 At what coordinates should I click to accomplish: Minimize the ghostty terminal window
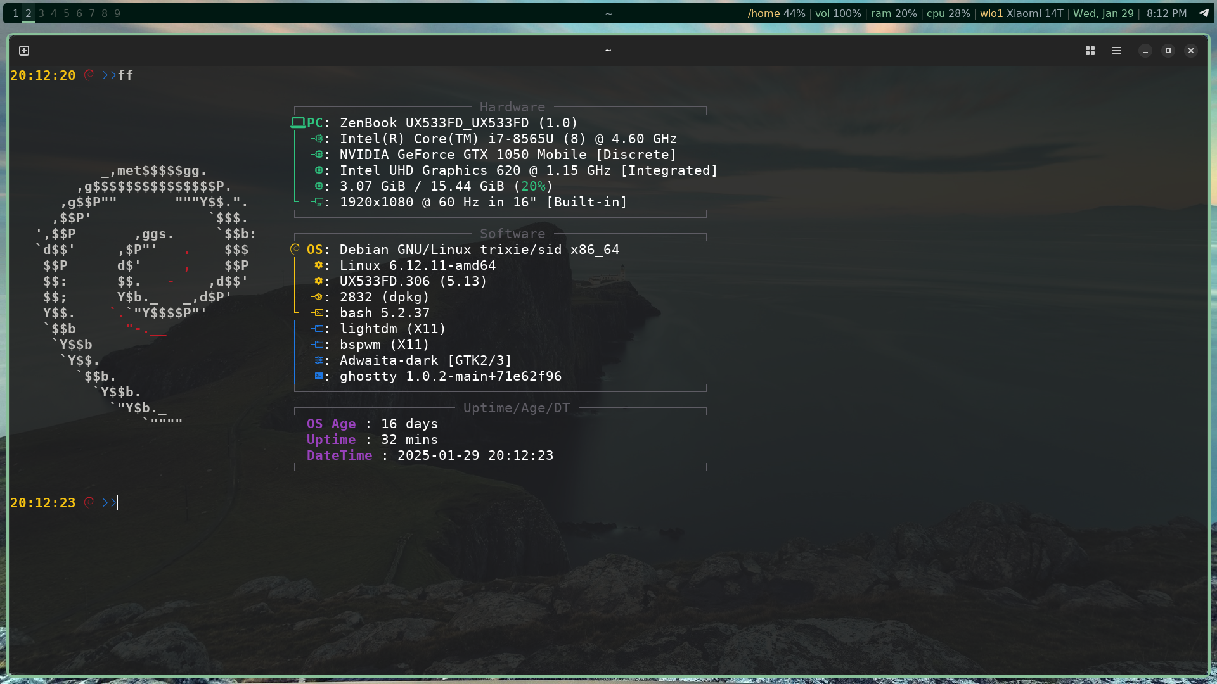[1145, 51]
